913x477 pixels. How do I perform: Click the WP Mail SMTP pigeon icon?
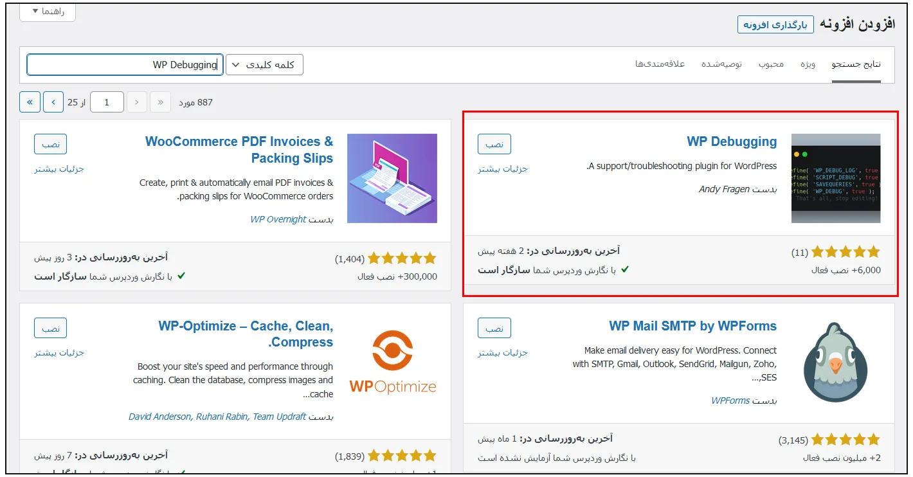[x=836, y=363]
